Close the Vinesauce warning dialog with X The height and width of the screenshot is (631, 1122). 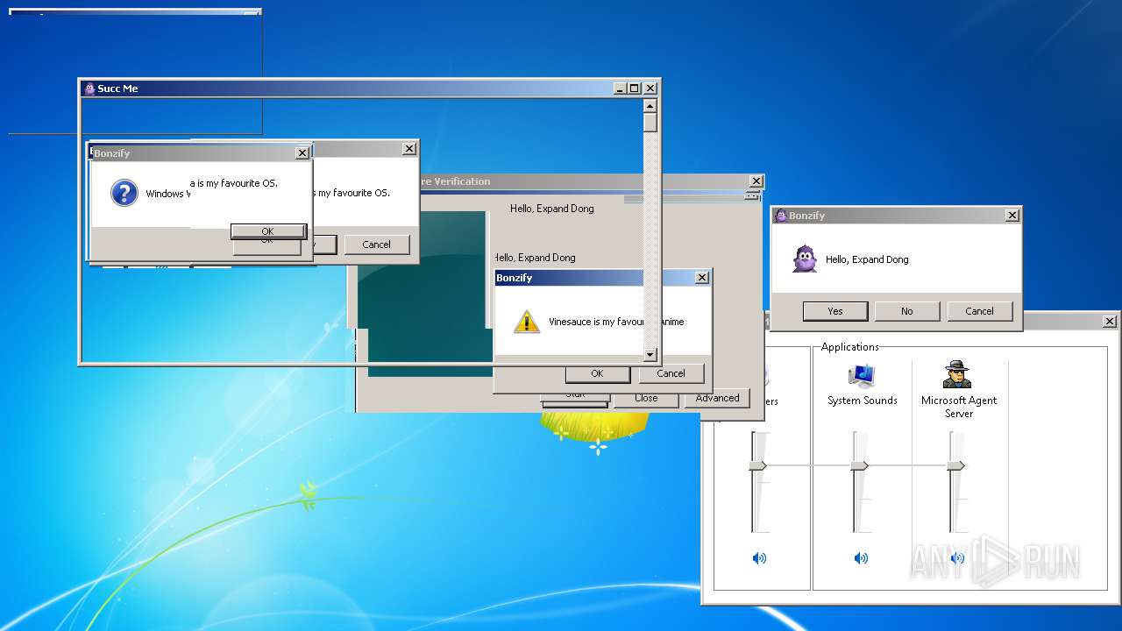point(702,278)
